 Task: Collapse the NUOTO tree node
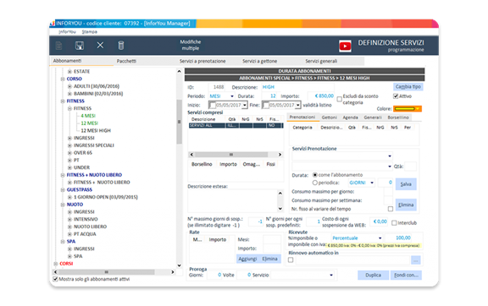63,205
